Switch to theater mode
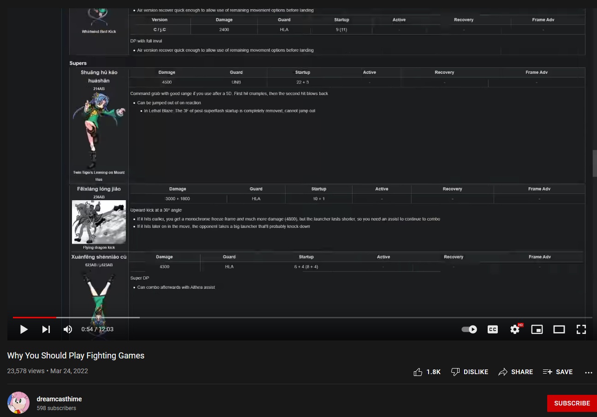Viewport: 597px width, 417px height. pyautogui.click(x=559, y=329)
